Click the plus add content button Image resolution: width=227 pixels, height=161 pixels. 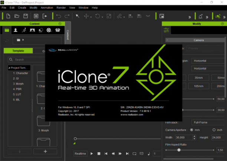[x=45, y=151]
